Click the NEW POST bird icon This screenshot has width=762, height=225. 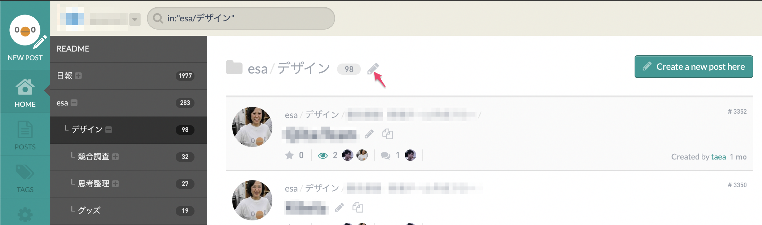point(25,30)
